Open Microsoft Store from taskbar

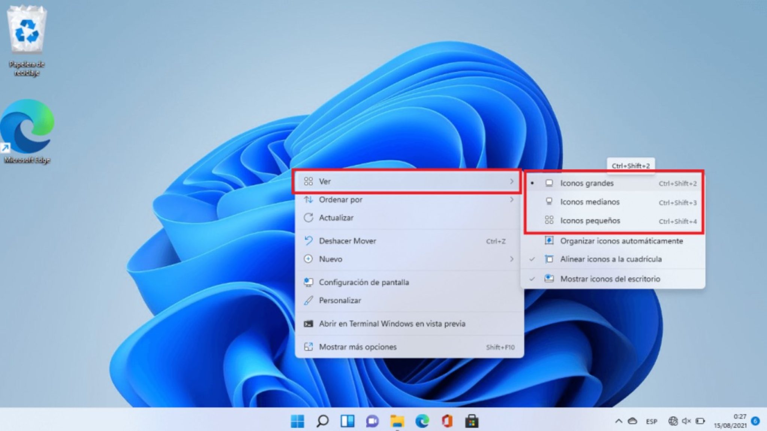pyautogui.click(x=472, y=421)
